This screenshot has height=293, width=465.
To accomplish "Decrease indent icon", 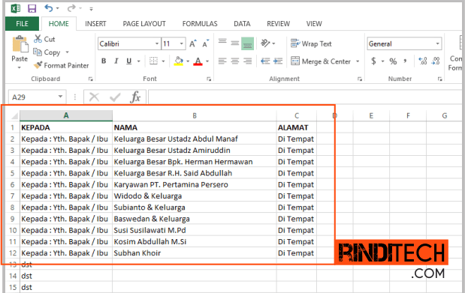I will pos(265,61).
